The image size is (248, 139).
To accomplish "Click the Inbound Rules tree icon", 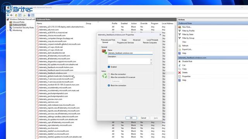I will (11, 22).
